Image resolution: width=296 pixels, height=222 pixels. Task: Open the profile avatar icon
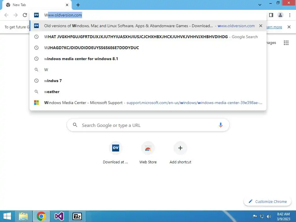[x=280, y=15]
